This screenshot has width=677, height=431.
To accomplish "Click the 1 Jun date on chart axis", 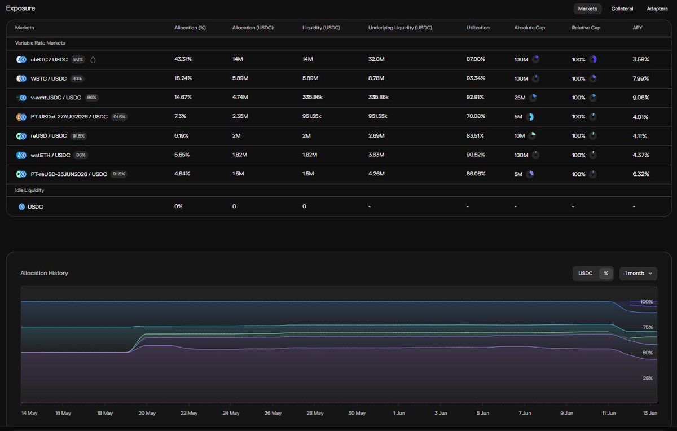I will click(x=398, y=413).
